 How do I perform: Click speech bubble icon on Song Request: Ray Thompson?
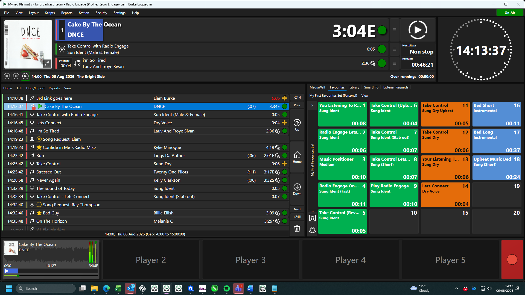[39, 205]
